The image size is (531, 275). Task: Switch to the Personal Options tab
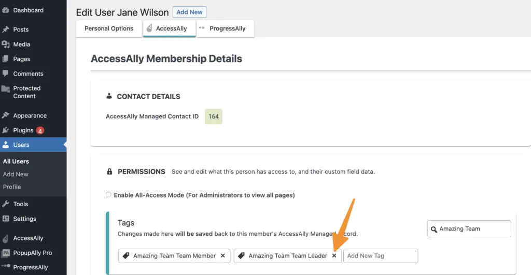coord(109,29)
